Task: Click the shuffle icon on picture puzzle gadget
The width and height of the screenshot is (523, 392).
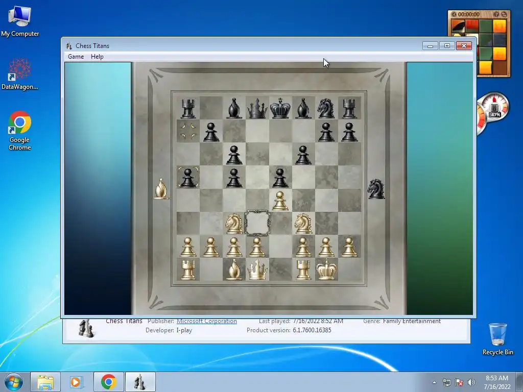Action: [504, 14]
